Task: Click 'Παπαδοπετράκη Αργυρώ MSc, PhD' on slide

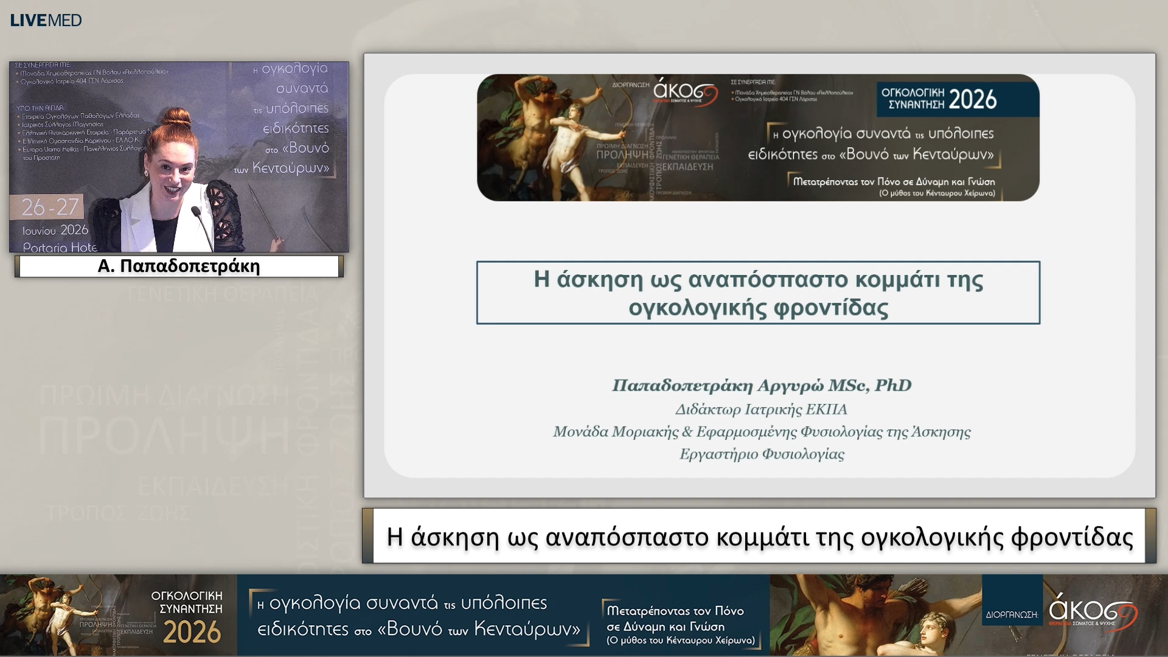Action: point(762,386)
